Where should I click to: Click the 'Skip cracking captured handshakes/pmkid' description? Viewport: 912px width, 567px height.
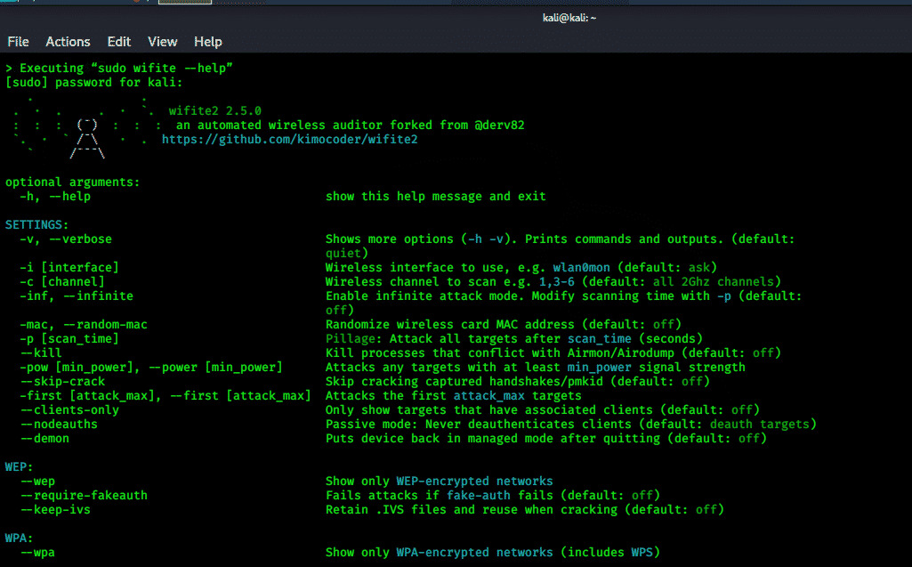coord(518,382)
